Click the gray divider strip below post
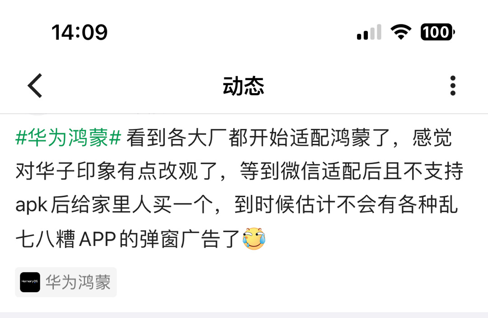488x318 pixels. click(x=244, y=315)
